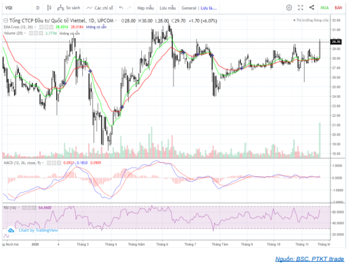348x264 pixels.
Task: Click Nạp mẫu load template
Action: pyautogui.click(x=145, y=8)
